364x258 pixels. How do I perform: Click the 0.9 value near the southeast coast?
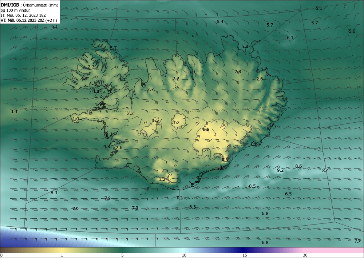click(x=225, y=160)
